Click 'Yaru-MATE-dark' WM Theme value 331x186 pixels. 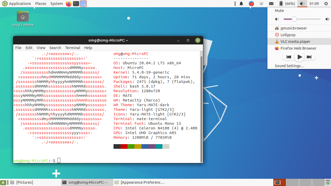click(153, 105)
